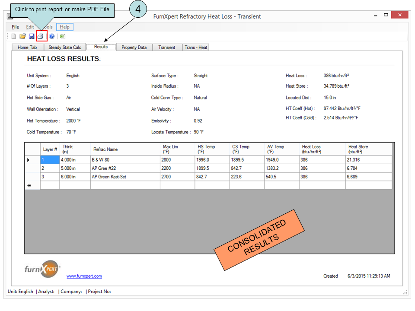Click the Heat Store value 6,689

pos(369,177)
